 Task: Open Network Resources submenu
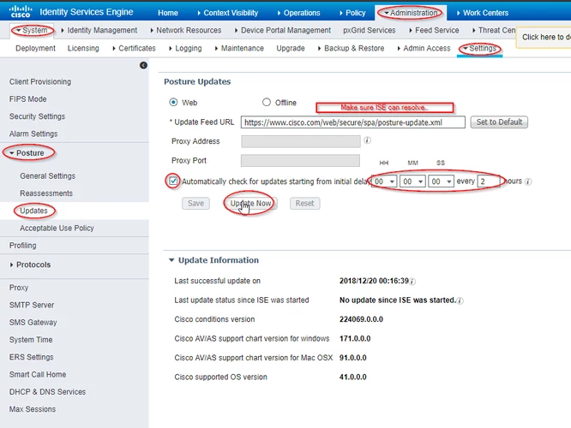(186, 30)
